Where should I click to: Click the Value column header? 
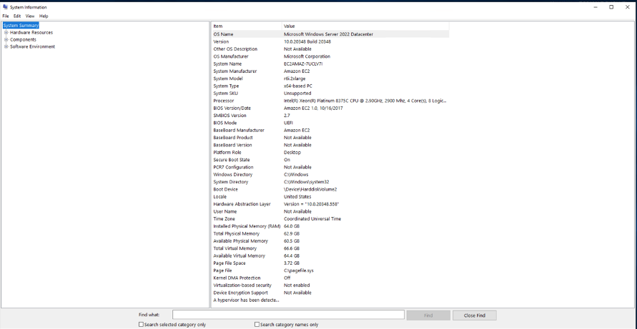click(x=365, y=26)
